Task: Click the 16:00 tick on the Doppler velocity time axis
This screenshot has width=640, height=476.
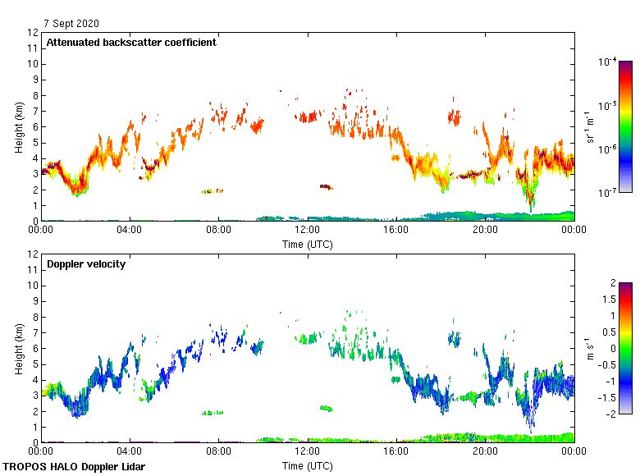Action: tap(396, 452)
